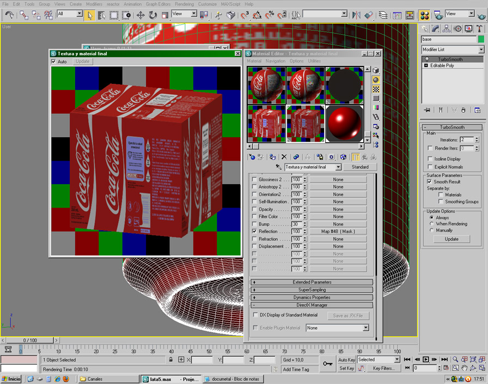Click the TurboSmooth Update button
This screenshot has width=488, height=384.
452,239
